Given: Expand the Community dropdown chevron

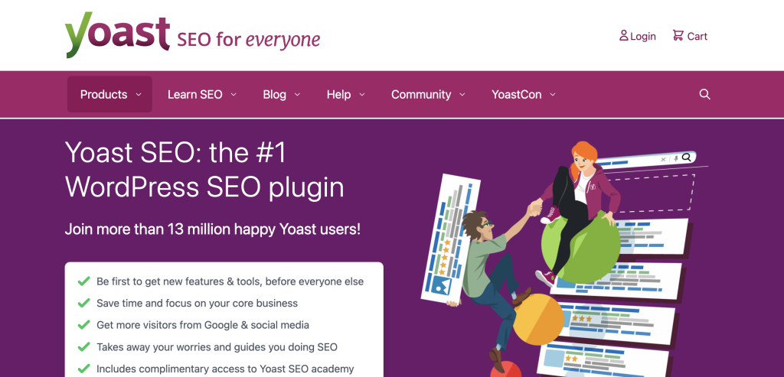Looking at the screenshot, I should point(462,94).
